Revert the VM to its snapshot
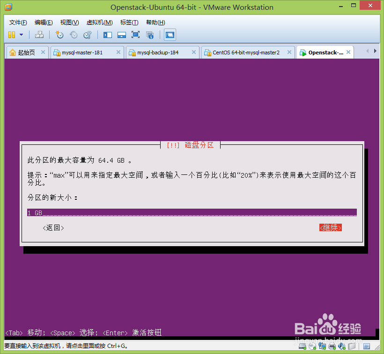The image size is (384, 354). [73, 35]
